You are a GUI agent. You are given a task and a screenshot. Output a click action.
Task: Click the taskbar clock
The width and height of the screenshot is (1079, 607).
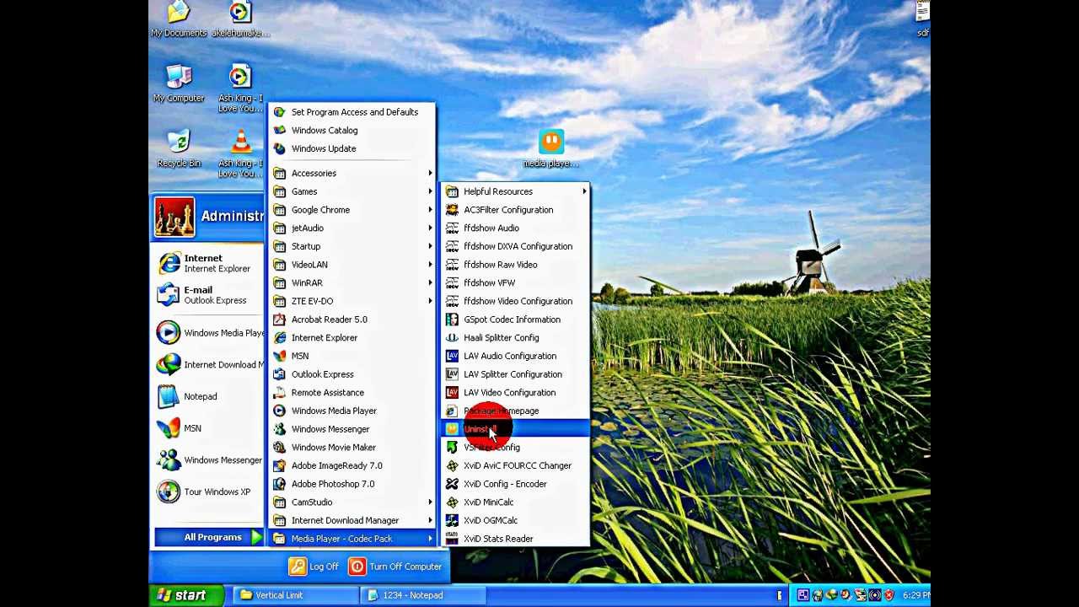[x=915, y=595]
